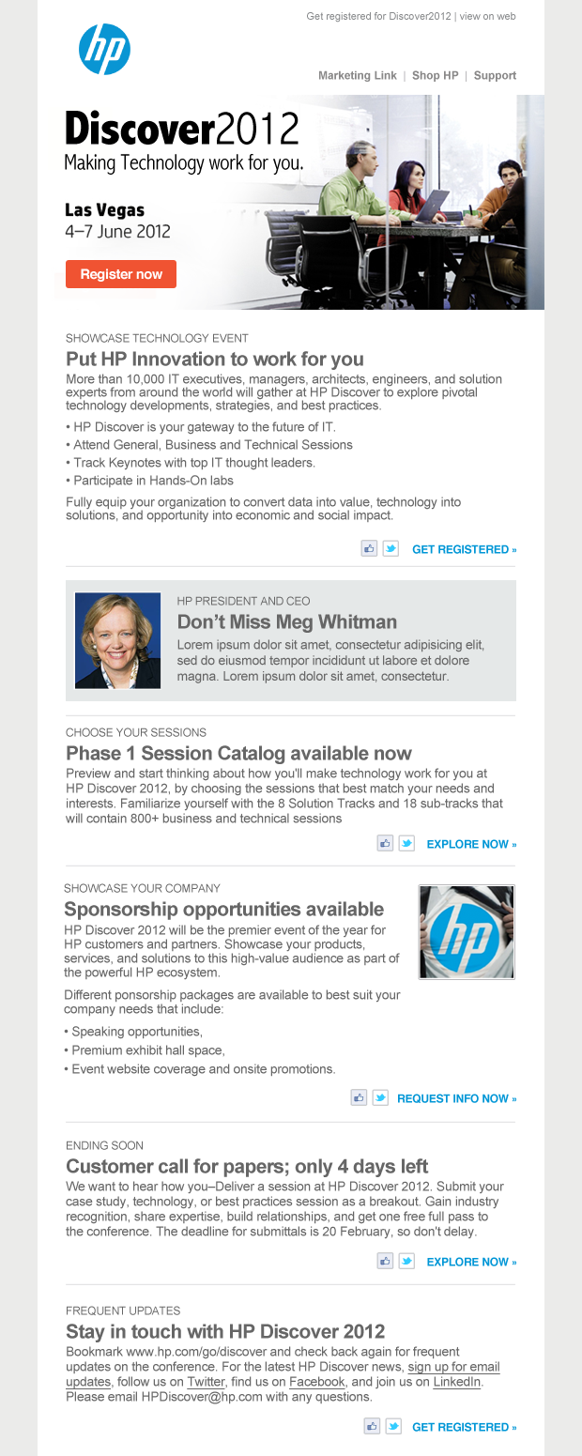The height and width of the screenshot is (1456, 582).
Task: Click the thumbs-up icon in the Frequent Updates section
Action: (372, 1426)
